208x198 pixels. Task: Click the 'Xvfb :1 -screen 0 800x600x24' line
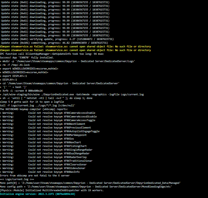21,91
